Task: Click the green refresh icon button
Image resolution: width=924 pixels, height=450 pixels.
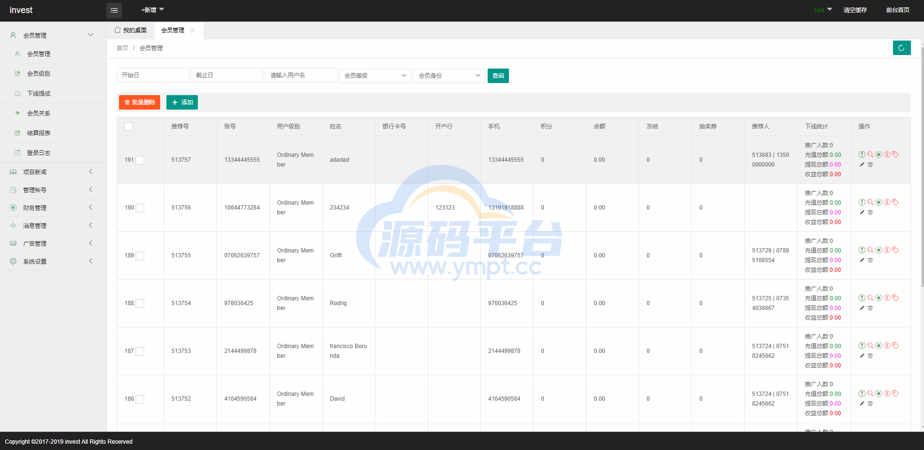Action: click(x=902, y=48)
